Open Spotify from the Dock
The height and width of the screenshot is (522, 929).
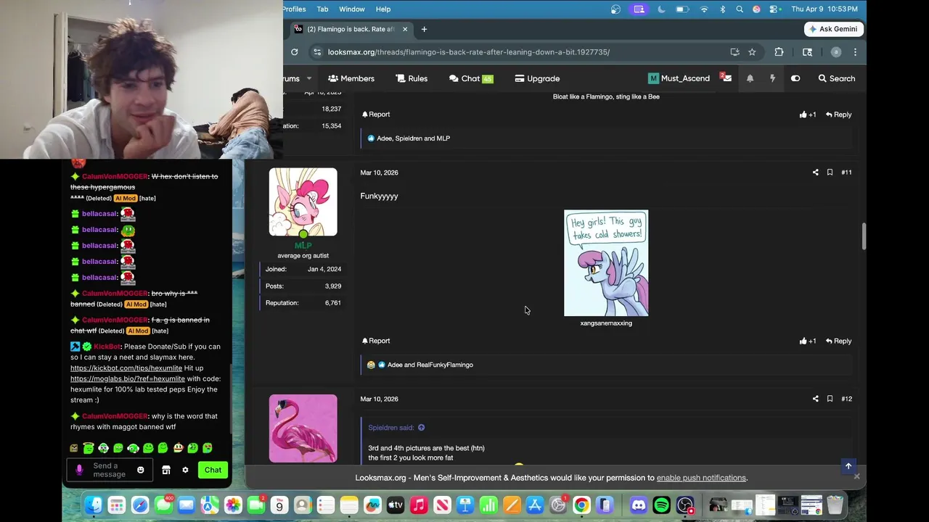(662, 505)
